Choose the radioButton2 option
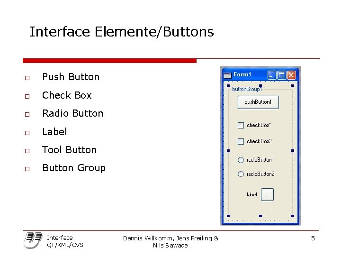 click(241, 174)
